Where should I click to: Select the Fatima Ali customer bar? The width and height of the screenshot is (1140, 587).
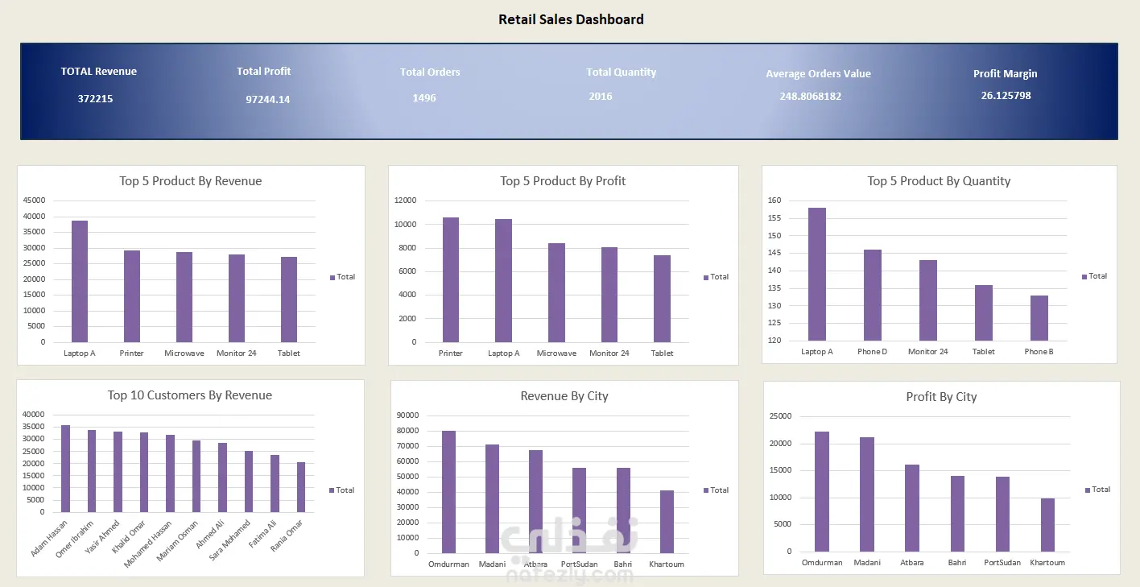tap(275, 484)
